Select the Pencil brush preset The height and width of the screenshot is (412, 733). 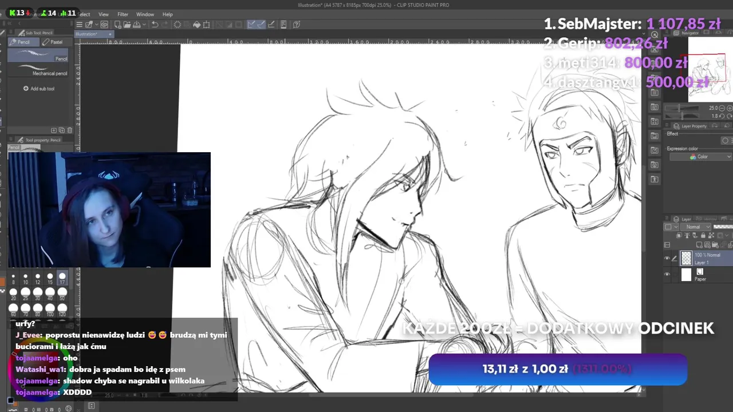pos(38,55)
